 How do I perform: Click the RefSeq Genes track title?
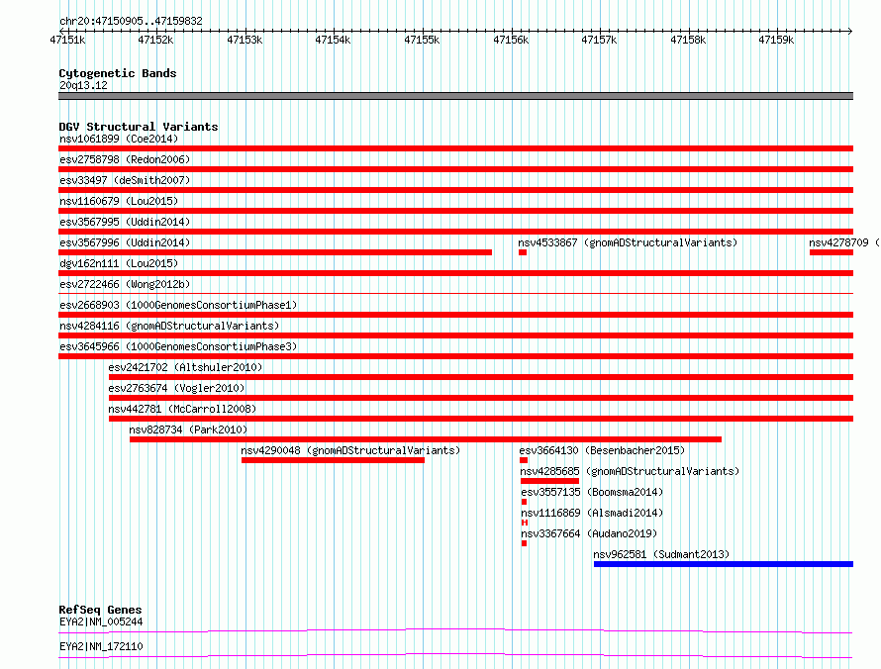tap(101, 610)
